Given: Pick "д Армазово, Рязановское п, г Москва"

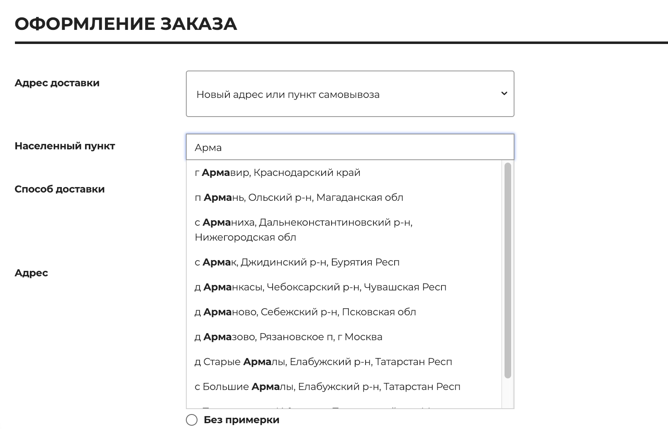Looking at the screenshot, I should (289, 337).
